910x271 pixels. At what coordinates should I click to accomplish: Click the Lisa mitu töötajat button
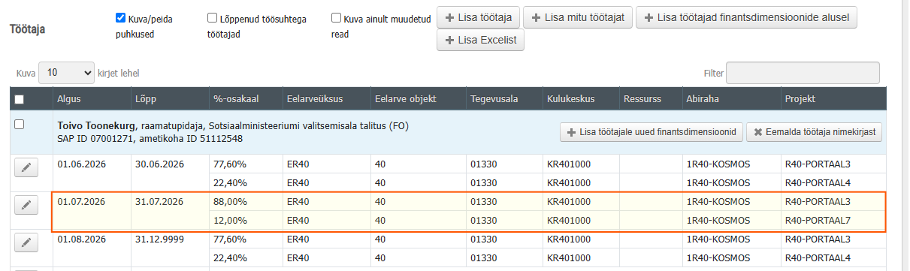click(577, 17)
